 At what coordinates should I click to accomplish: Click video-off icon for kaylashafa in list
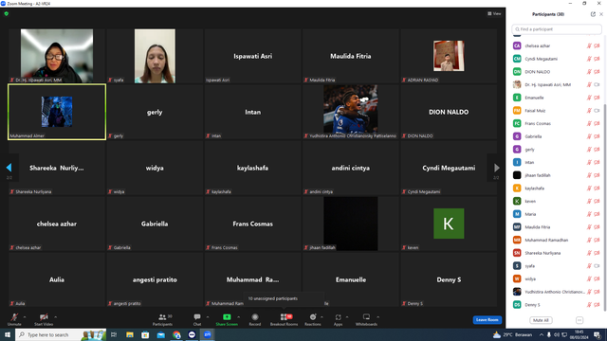597,188
